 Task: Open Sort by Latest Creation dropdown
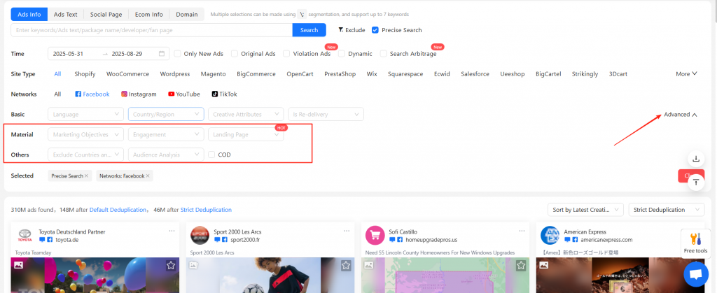point(585,210)
